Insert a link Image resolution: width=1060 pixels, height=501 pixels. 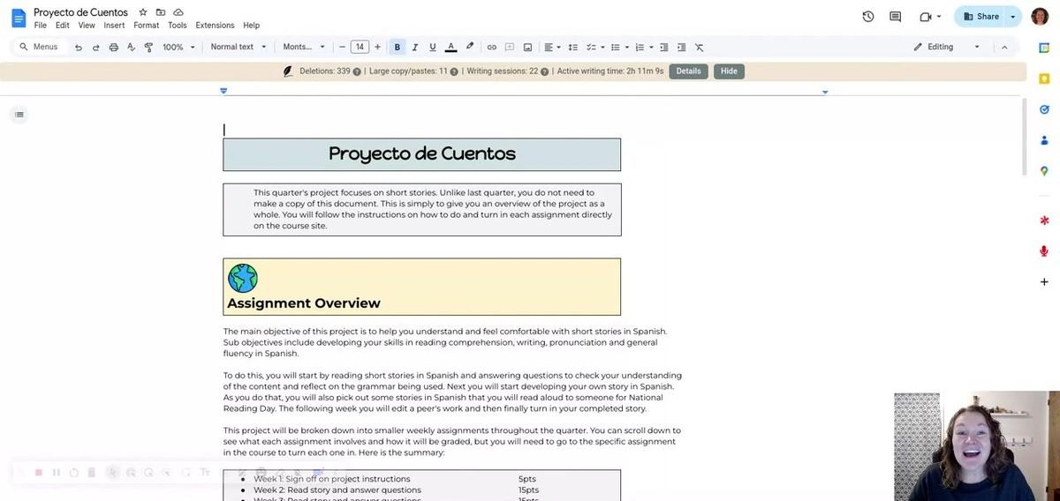[492, 47]
